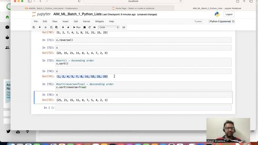Image resolution: width=258 pixels, height=145 pixels.
Task: Click cell 73 with c.sort()
Action: 144,62
